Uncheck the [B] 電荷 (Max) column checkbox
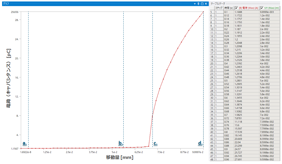Screen dimensions: 282x164 pyautogui.click(x=236, y=8)
